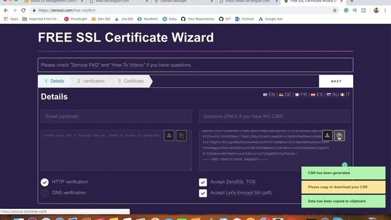Image resolution: width=391 pixels, height=220 pixels.
Task: Open the Jira-BQ bookmark
Action: point(123,19)
